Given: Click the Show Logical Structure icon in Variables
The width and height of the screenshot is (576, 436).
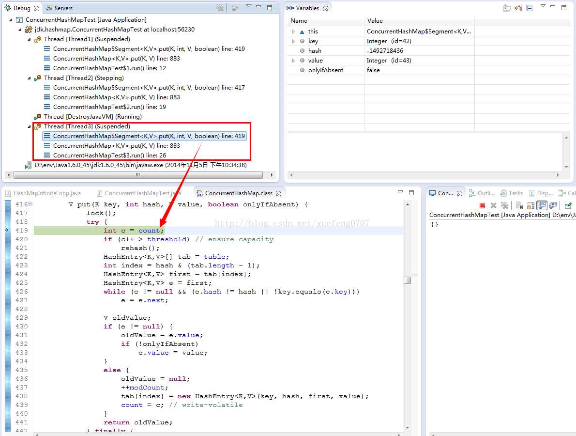Looking at the screenshot, I should 518,8.
